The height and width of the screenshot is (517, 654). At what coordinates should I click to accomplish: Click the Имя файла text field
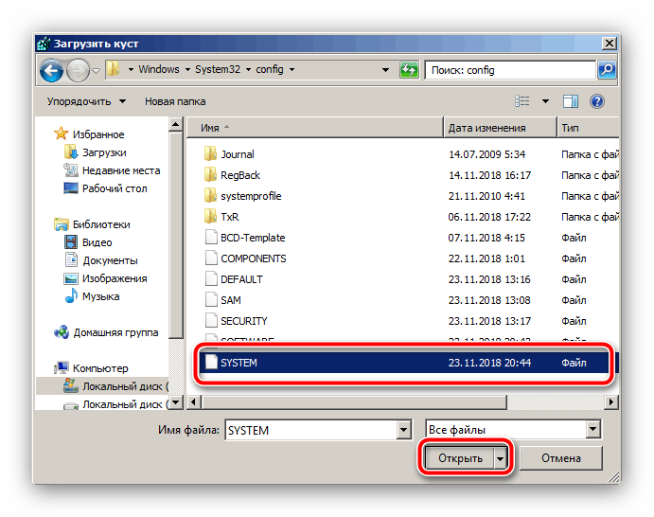pos(310,430)
